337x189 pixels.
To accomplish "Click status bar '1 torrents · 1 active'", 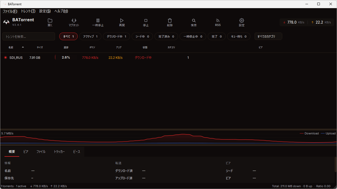I will point(13,186).
